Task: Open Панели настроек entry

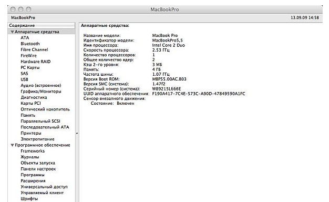Action: tap(38, 169)
